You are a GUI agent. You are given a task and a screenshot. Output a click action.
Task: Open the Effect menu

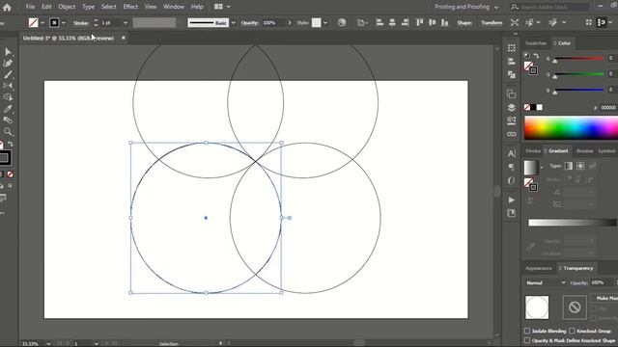tap(130, 7)
